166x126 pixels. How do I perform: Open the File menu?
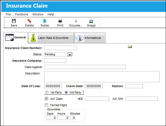click(x=8, y=14)
